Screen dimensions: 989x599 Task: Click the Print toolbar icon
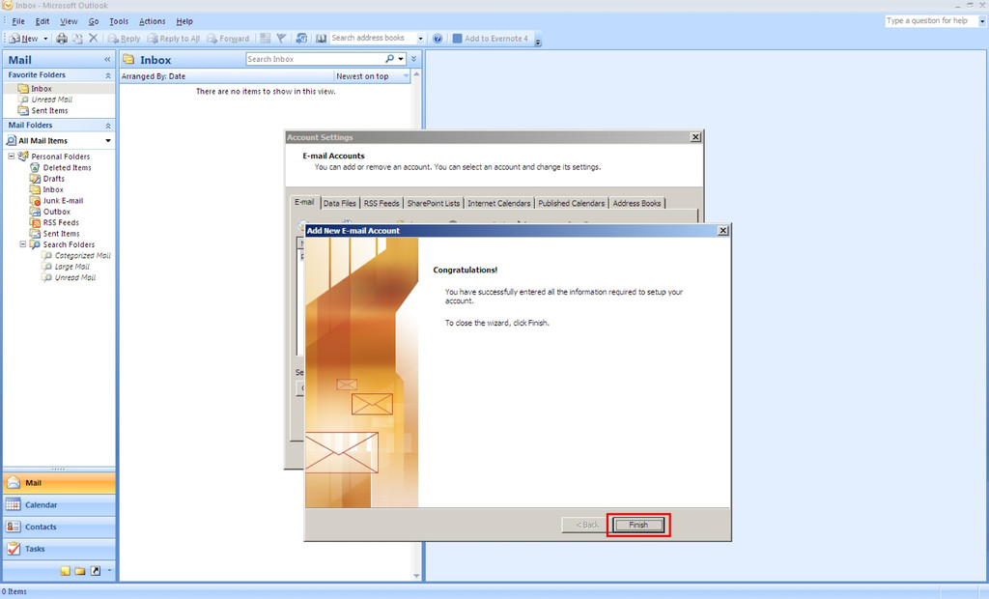61,39
